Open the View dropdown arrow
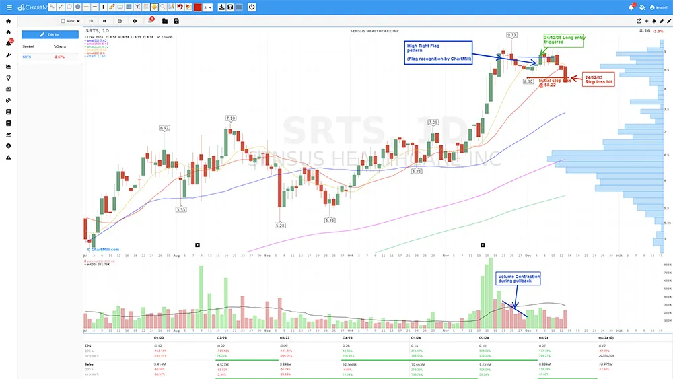The height and width of the screenshot is (379, 673). [x=78, y=21]
